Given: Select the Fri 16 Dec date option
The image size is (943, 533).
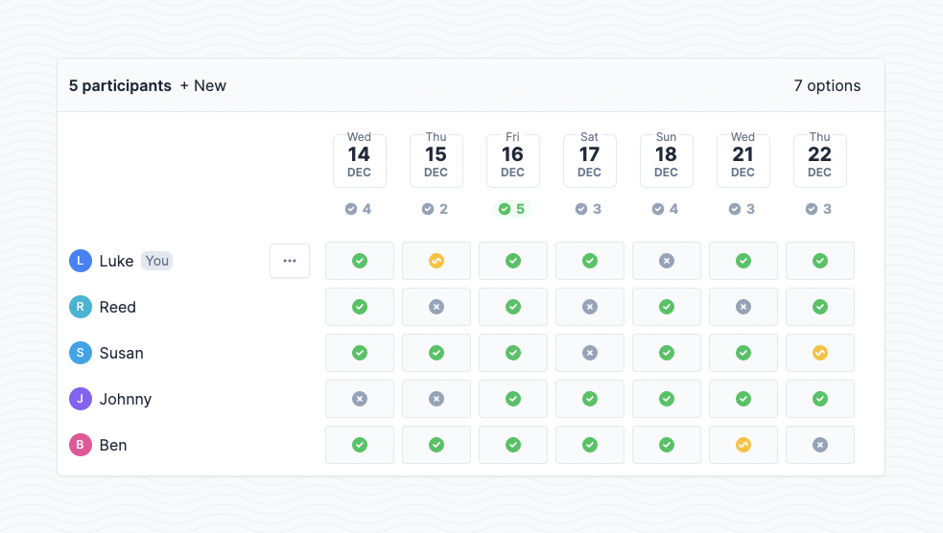Looking at the screenshot, I should pyautogui.click(x=512, y=160).
